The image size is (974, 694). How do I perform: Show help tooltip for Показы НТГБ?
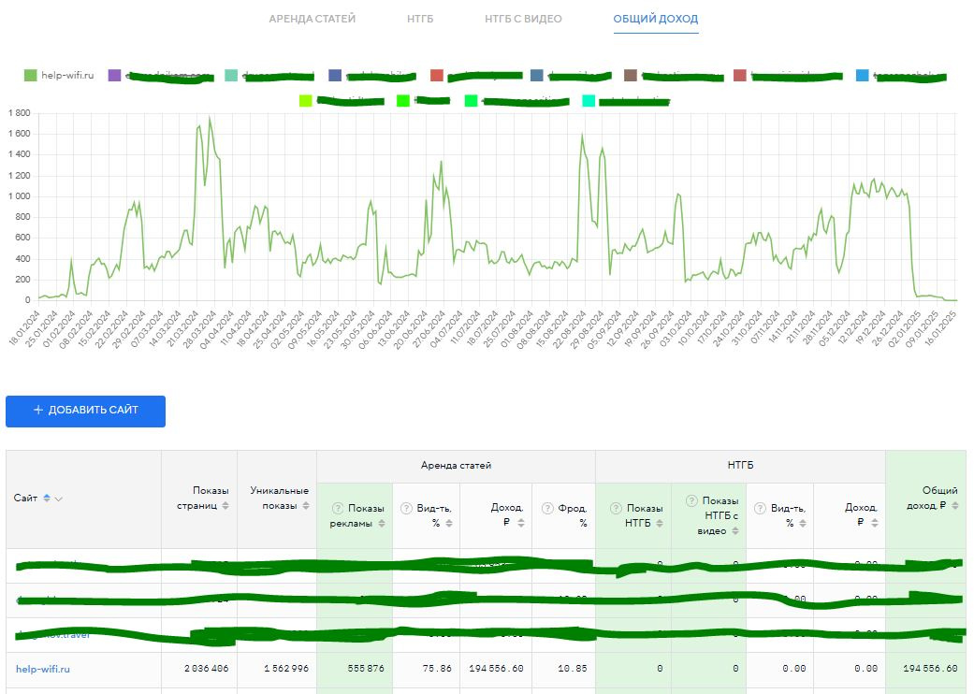click(x=616, y=509)
